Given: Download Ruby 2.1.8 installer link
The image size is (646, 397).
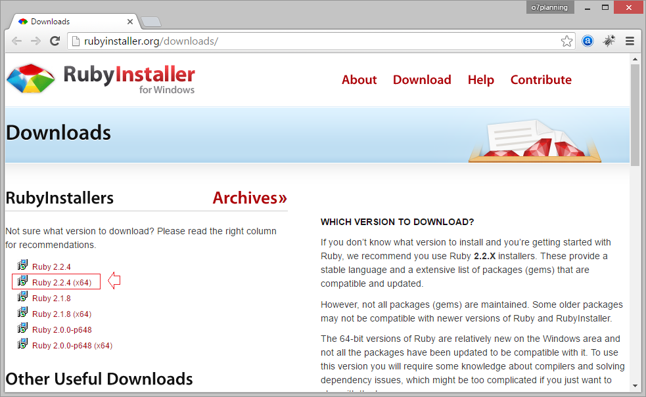Looking at the screenshot, I should [51, 299].
